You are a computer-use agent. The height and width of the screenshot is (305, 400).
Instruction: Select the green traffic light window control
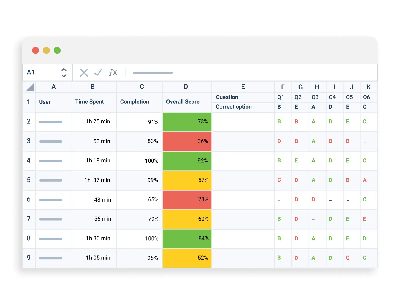57,50
